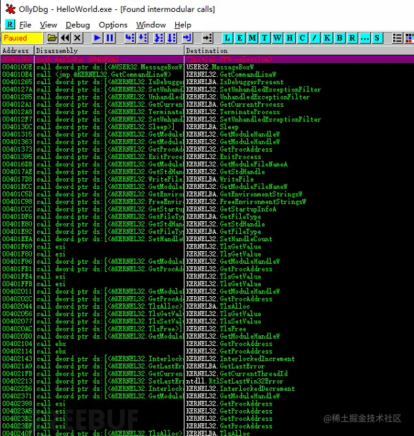Screen dimensions: 414x436
Task: Show Breakpoints window with B button
Action: (340, 38)
